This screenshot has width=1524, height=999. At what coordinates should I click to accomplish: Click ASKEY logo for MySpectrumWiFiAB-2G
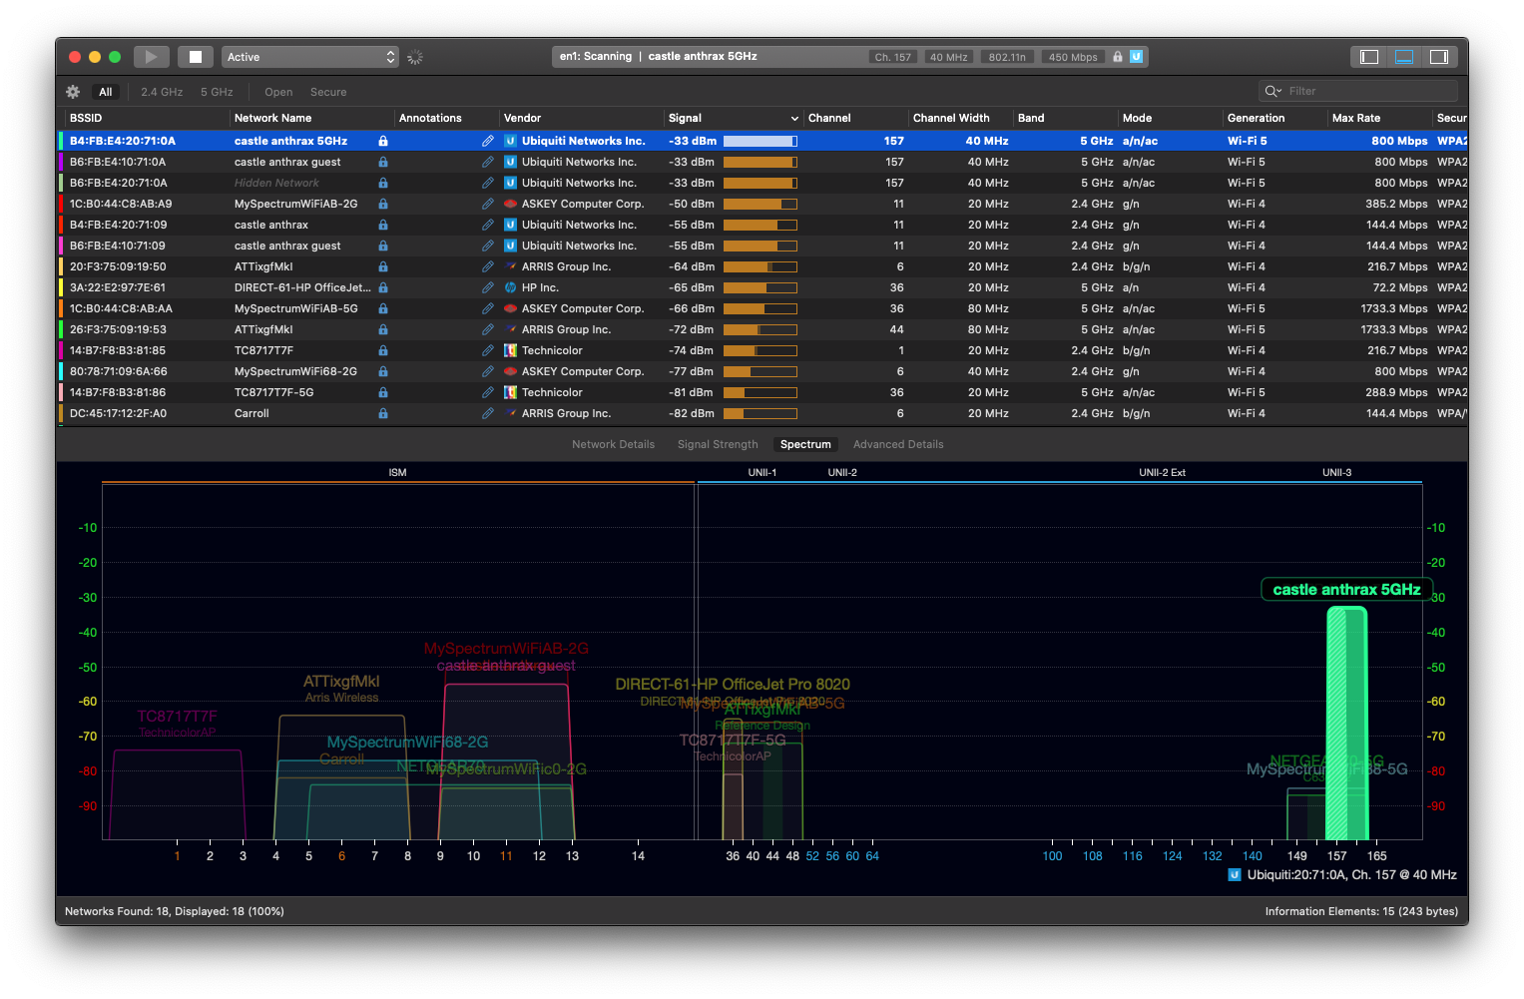[510, 204]
